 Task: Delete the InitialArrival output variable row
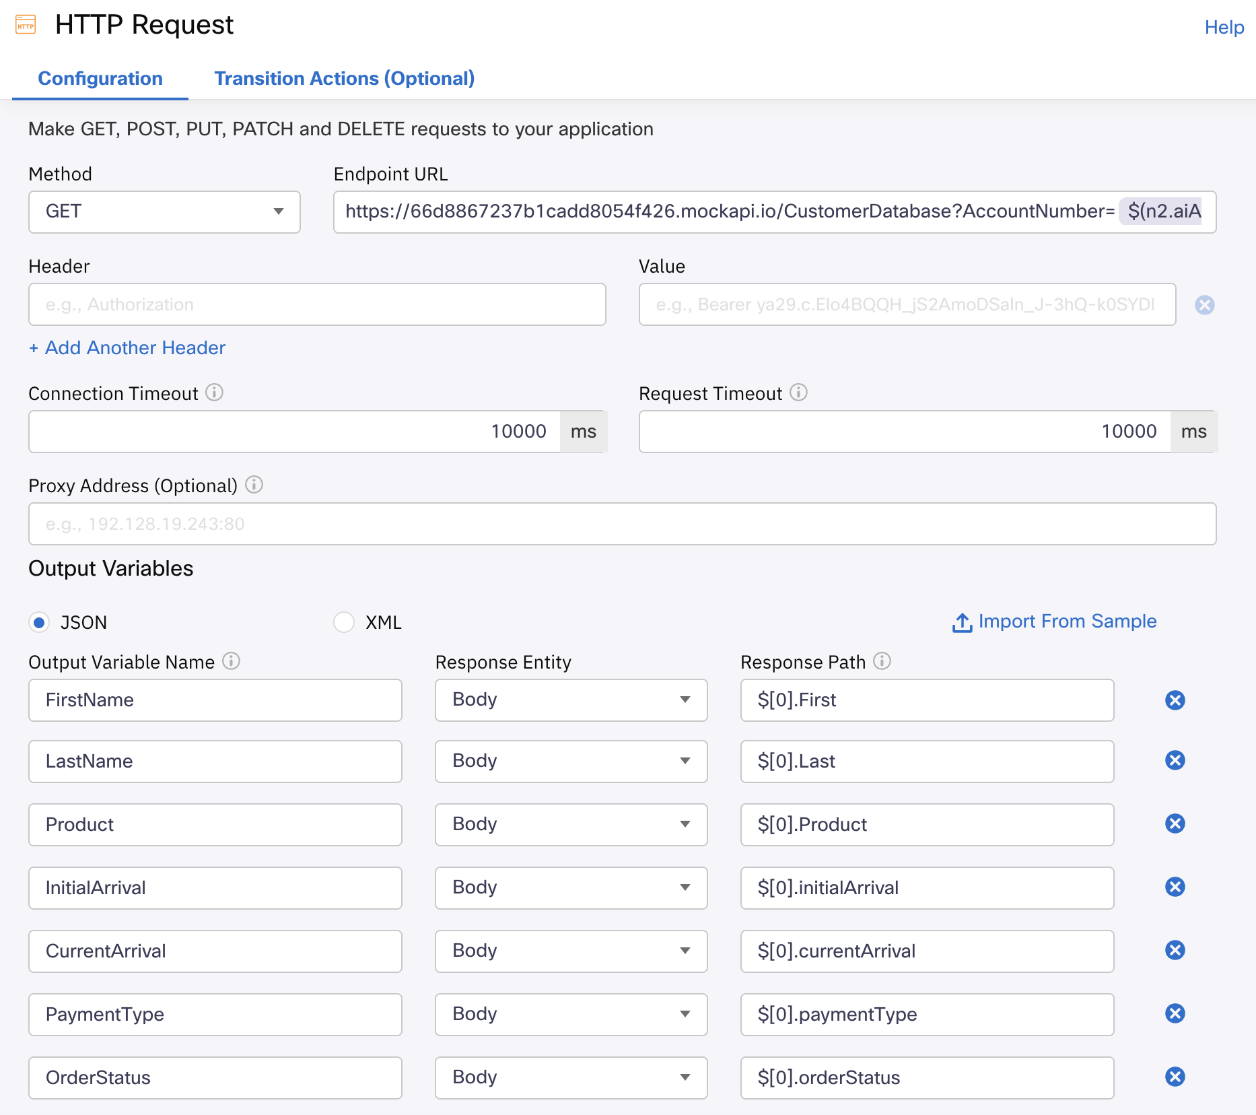pos(1175,887)
